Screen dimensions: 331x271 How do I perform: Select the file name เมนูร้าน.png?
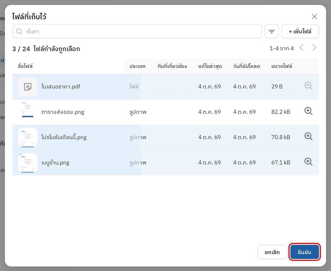click(55, 163)
